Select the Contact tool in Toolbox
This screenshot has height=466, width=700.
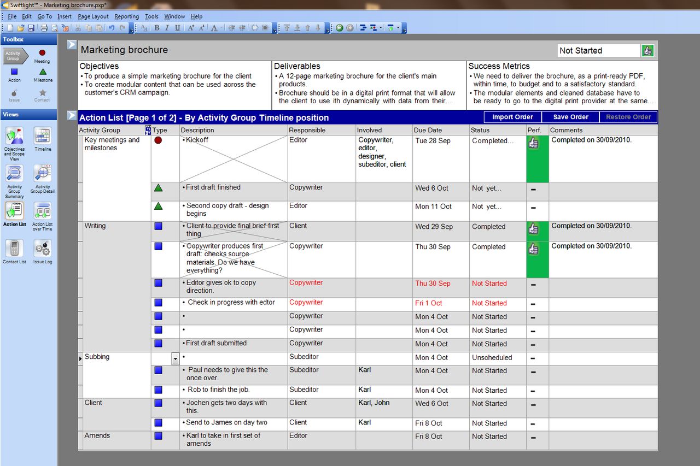point(42,95)
